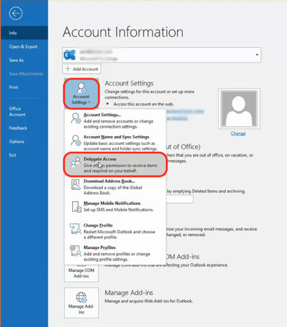Open Manage Profiles entry
Viewport: 287px width, 327px height.
click(x=115, y=254)
